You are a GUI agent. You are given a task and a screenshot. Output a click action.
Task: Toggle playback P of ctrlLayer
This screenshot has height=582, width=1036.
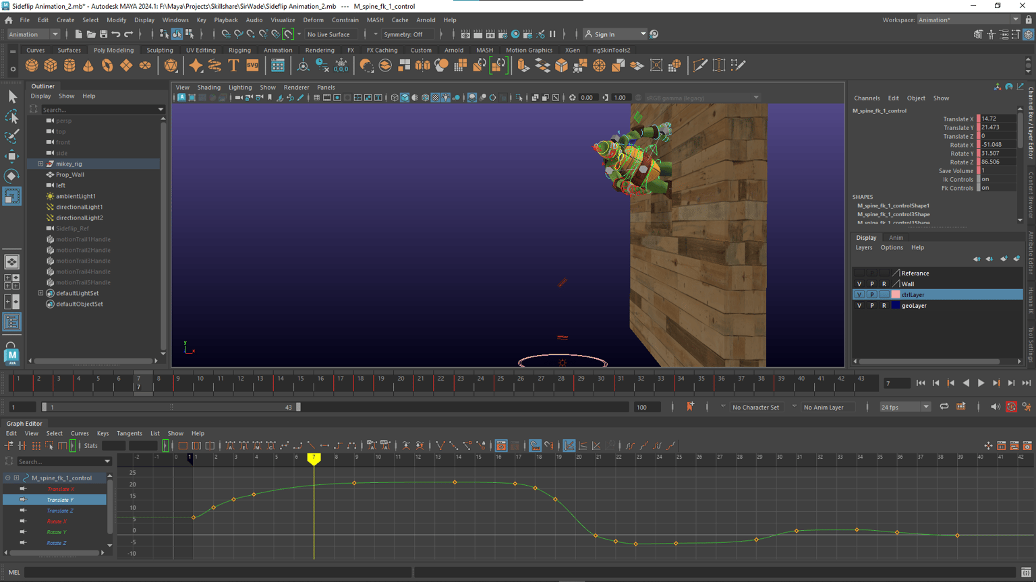871,295
